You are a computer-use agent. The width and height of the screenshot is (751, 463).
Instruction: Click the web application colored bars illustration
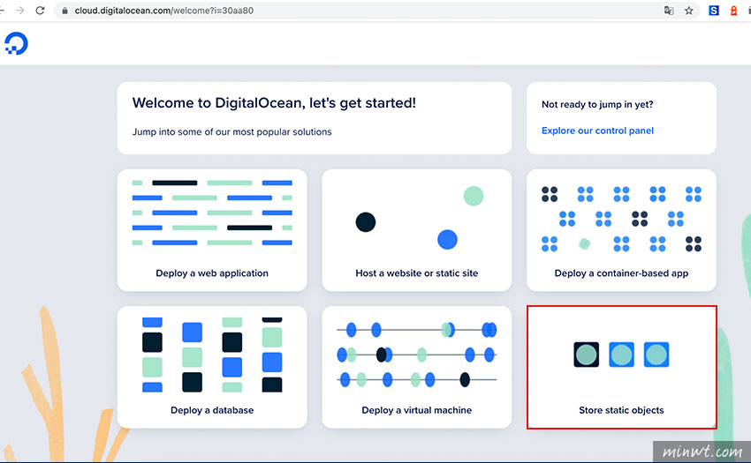(212, 213)
